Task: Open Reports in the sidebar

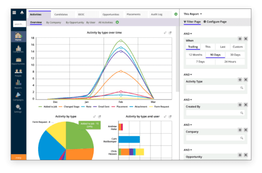Action: tap(18, 84)
